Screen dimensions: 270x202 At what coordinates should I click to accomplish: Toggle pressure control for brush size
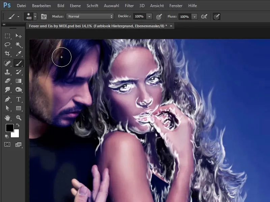coord(217,16)
